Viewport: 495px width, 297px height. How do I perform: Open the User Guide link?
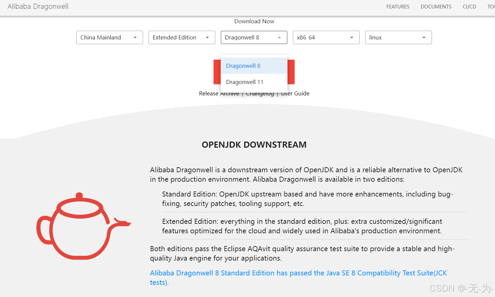(295, 93)
